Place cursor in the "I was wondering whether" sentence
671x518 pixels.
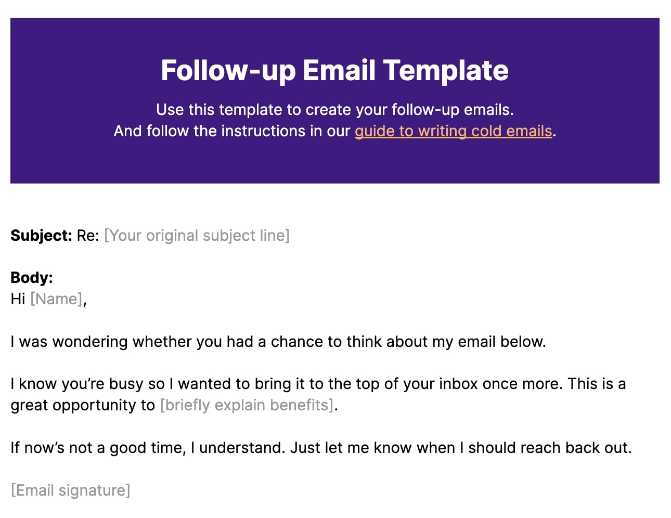[278, 342]
